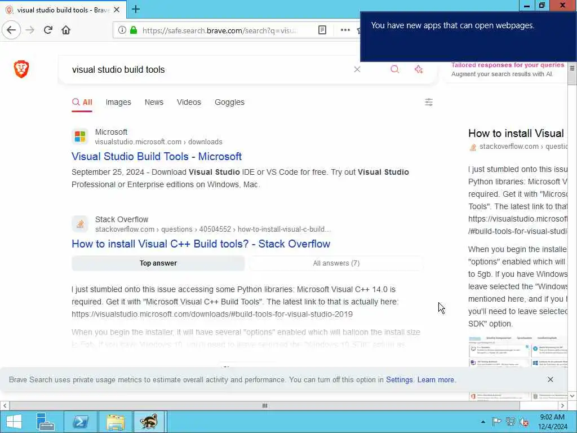Click the browser back arrow button
Image resolution: width=577 pixels, height=433 pixels.
click(x=11, y=30)
